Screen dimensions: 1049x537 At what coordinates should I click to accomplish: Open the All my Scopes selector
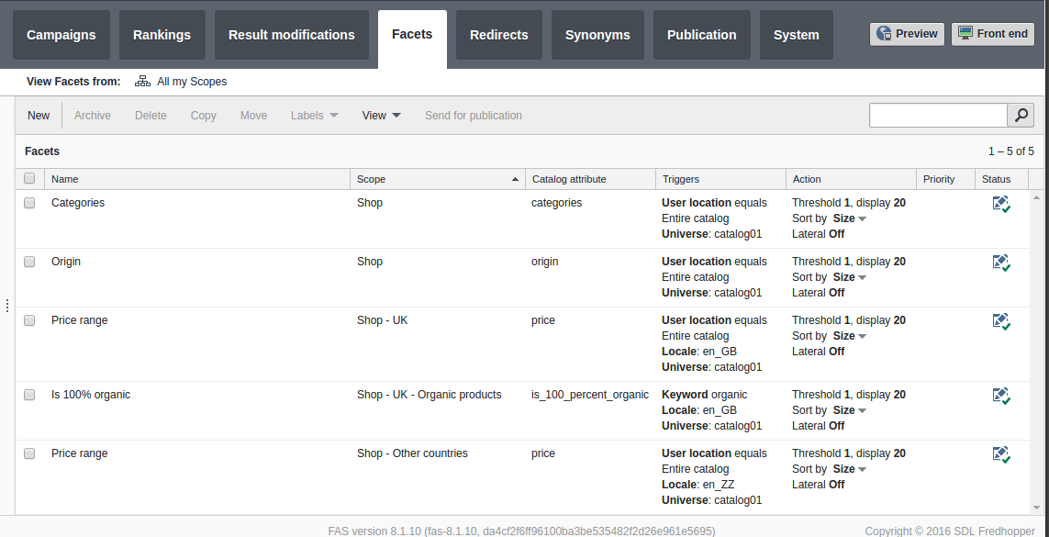(182, 82)
